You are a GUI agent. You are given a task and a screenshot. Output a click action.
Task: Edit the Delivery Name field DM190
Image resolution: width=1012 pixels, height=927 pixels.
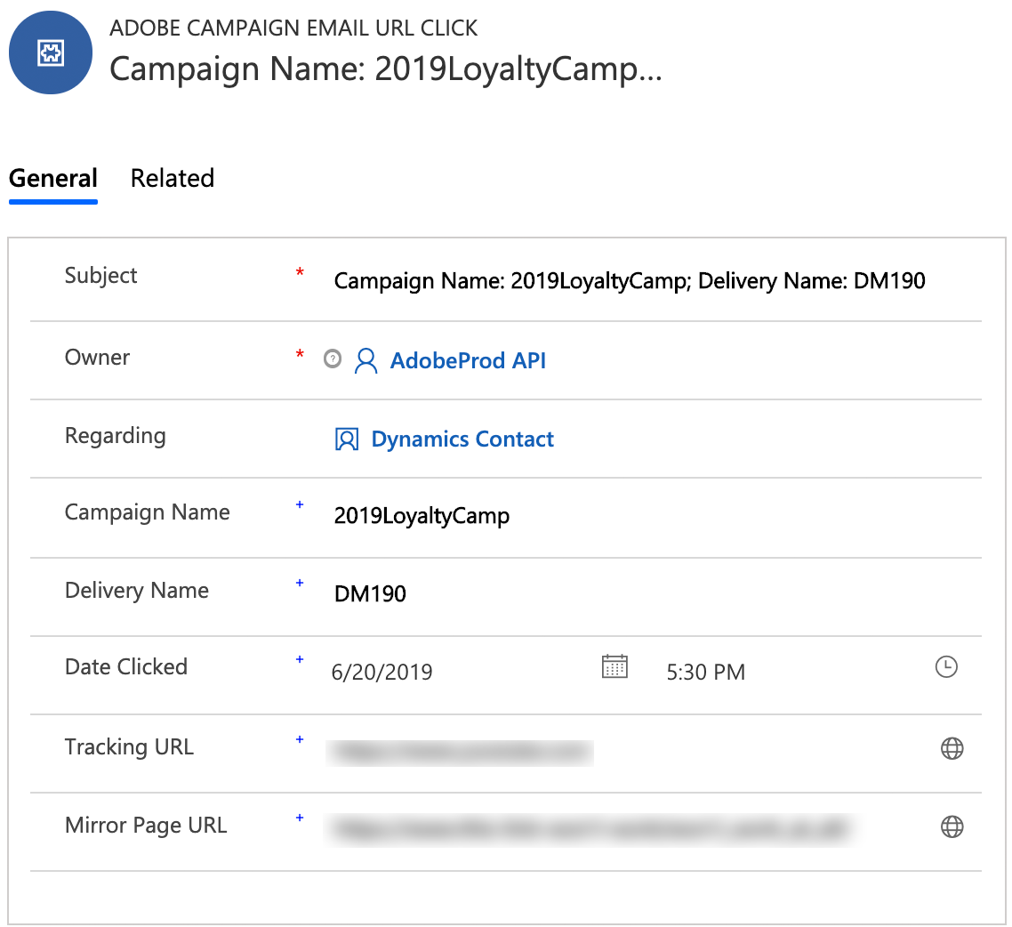click(x=370, y=594)
